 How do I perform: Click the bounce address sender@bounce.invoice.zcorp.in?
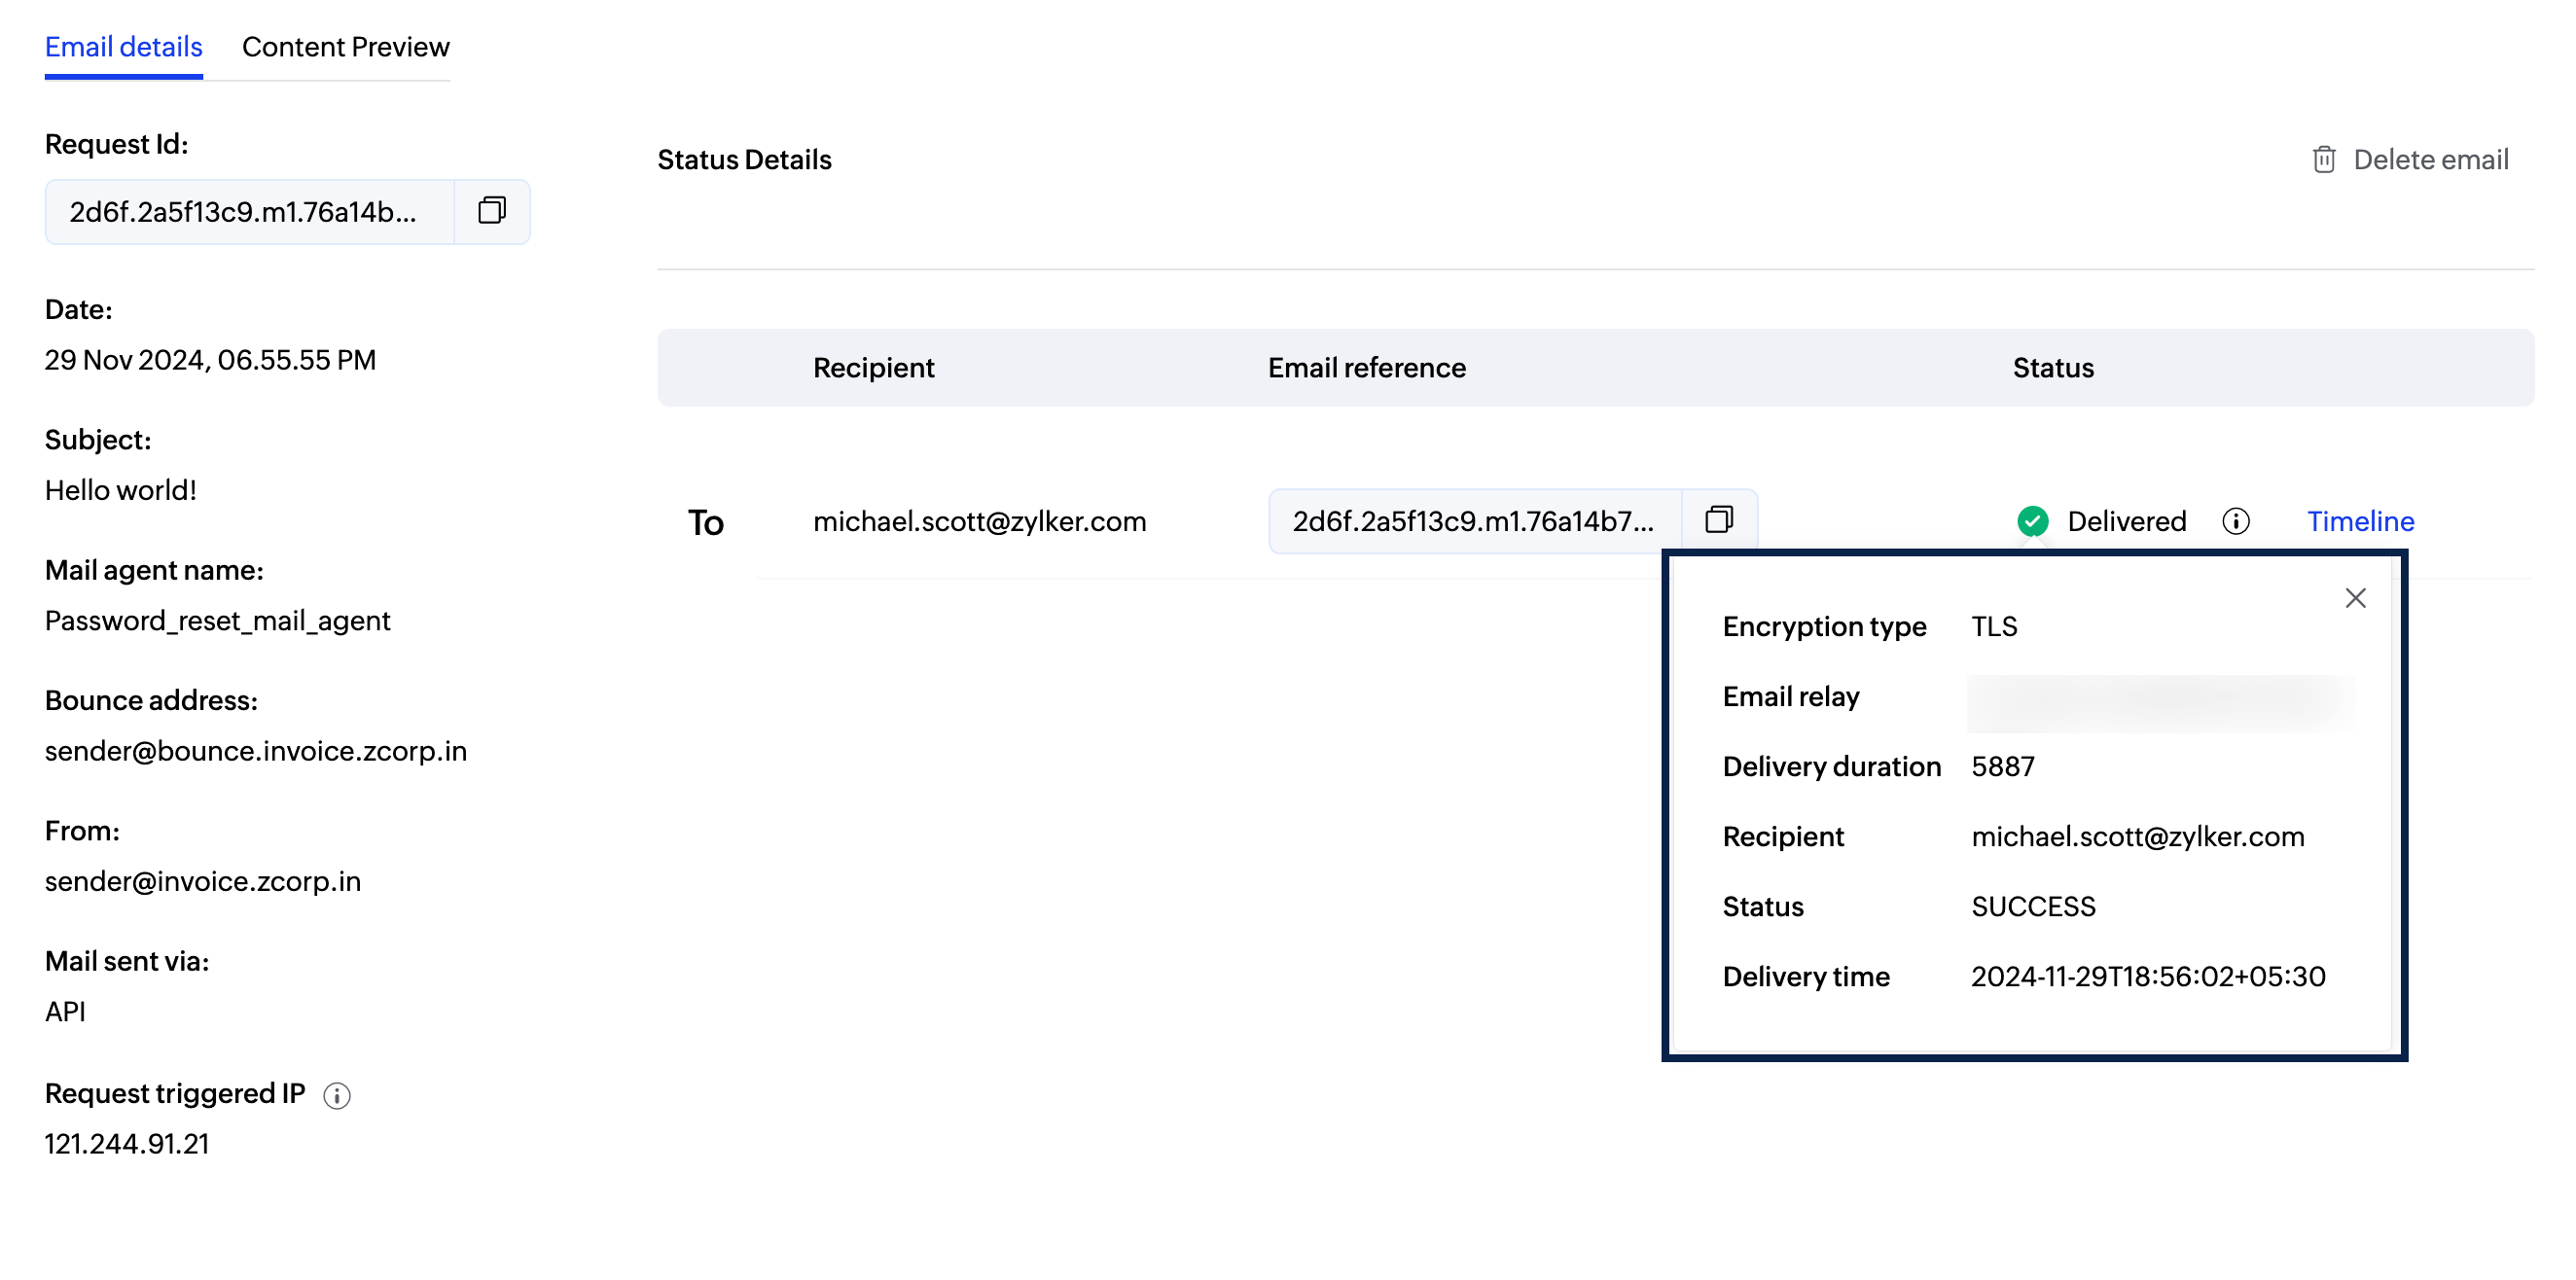click(256, 751)
